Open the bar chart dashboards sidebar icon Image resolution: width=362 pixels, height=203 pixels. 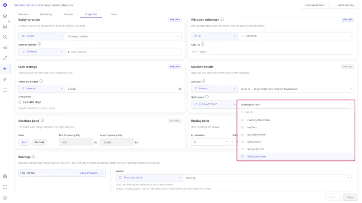(x=5, y=27)
